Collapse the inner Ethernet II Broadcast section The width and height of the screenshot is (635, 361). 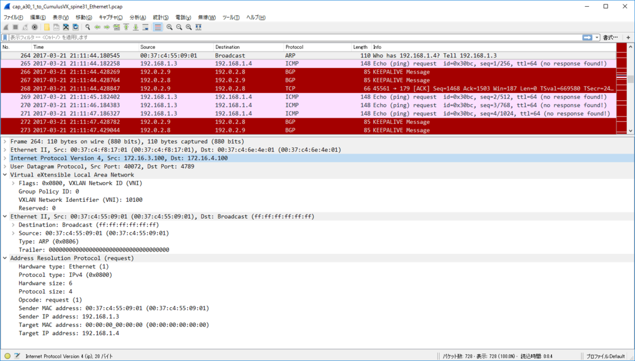coord(5,216)
